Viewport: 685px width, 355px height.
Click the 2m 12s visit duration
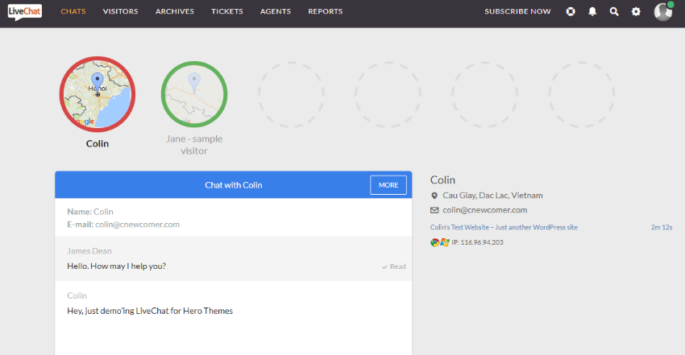[662, 227]
